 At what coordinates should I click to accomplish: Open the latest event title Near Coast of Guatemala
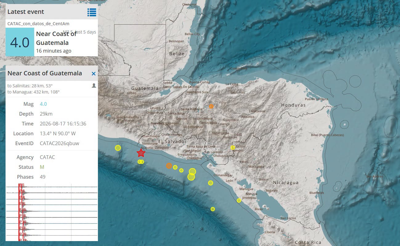(56, 38)
